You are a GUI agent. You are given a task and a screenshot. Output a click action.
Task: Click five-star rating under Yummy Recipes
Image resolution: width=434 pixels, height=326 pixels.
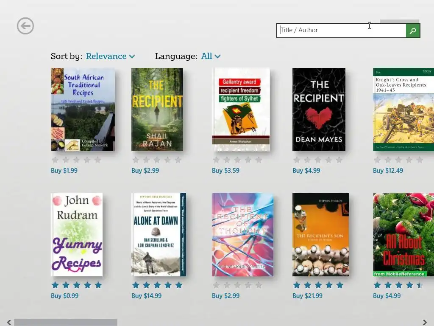pyautogui.click(x=76, y=285)
